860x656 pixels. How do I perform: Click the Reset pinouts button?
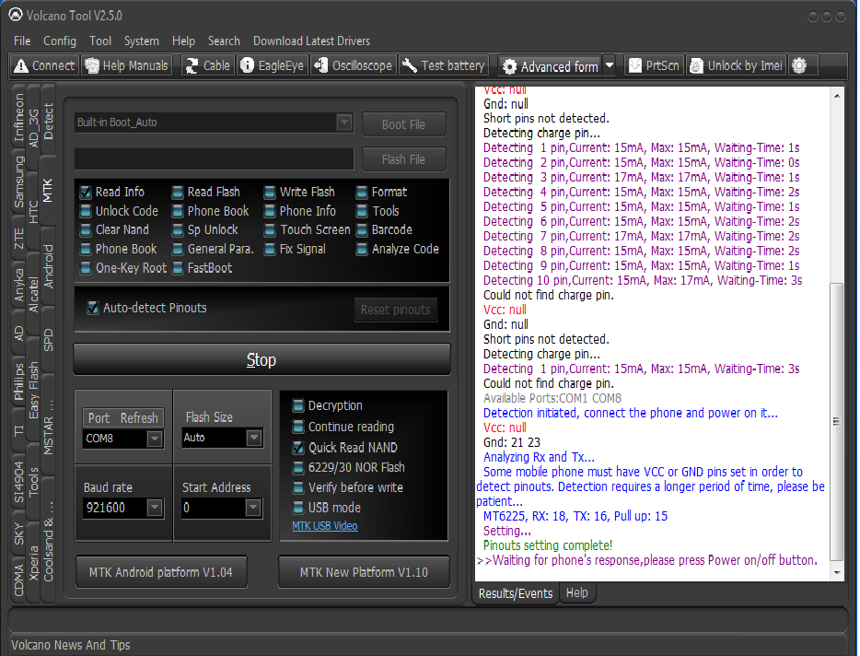(x=395, y=310)
